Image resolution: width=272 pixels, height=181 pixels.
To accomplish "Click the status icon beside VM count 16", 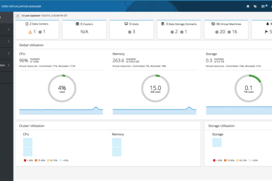I will coord(229,32).
